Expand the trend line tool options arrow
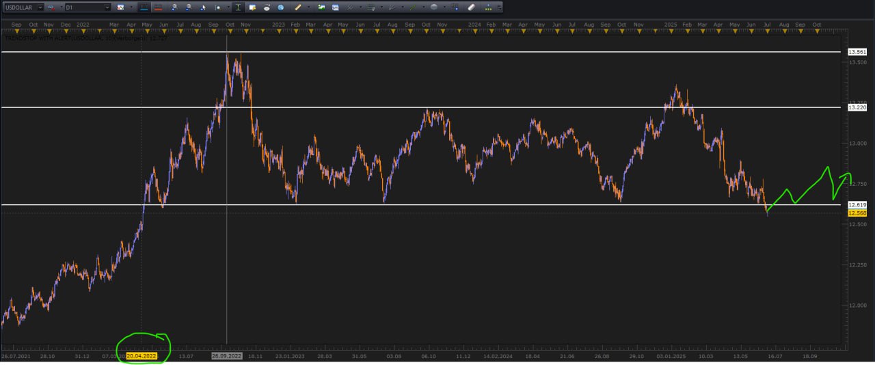 coord(361,7)
